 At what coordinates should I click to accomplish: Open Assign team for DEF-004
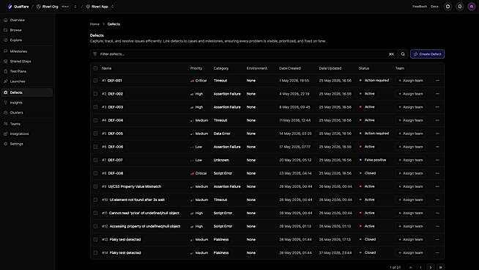[x=411, y=120]
